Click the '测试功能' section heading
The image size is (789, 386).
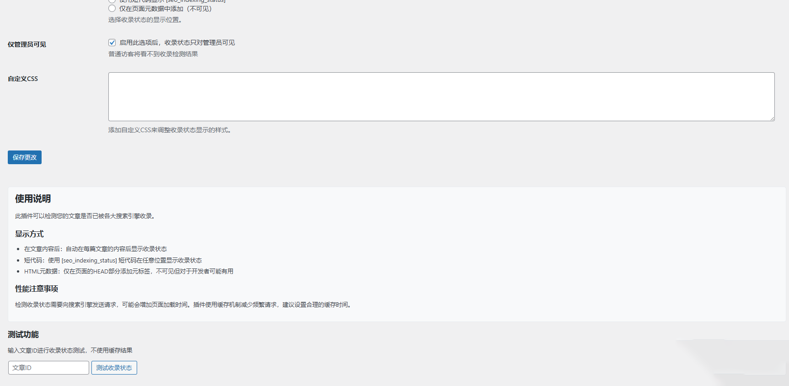tap(23, 334)
